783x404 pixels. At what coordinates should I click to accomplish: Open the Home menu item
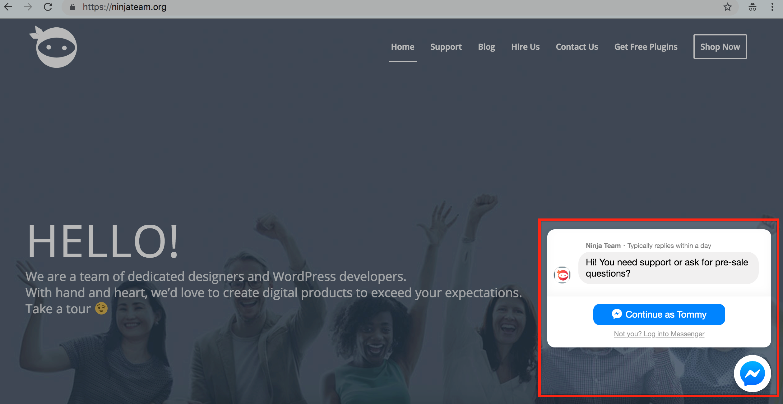coord(403,47)
